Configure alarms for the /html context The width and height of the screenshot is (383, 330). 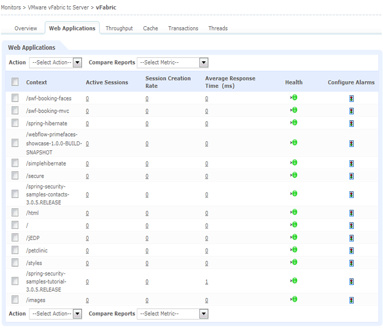[x=351, y=213]
